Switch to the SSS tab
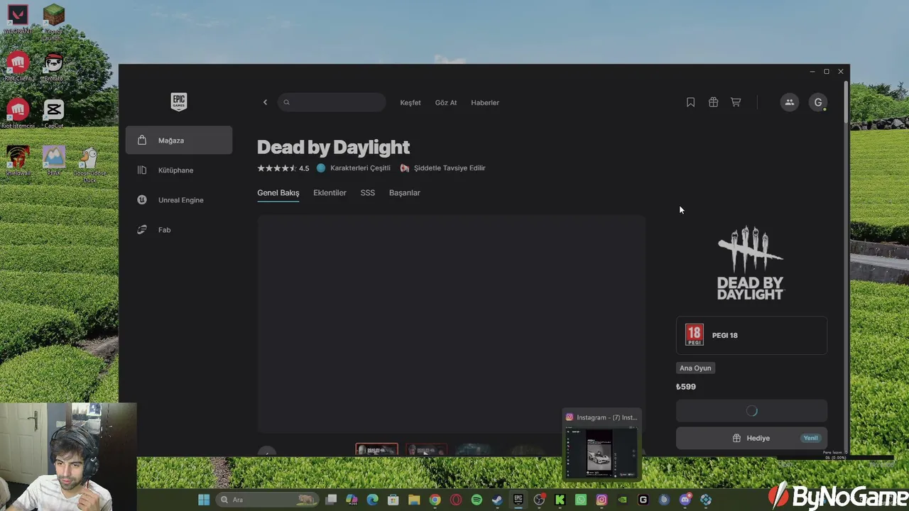Image resolution: width=909 pixels, height=511 pixels. pos(367,193)
